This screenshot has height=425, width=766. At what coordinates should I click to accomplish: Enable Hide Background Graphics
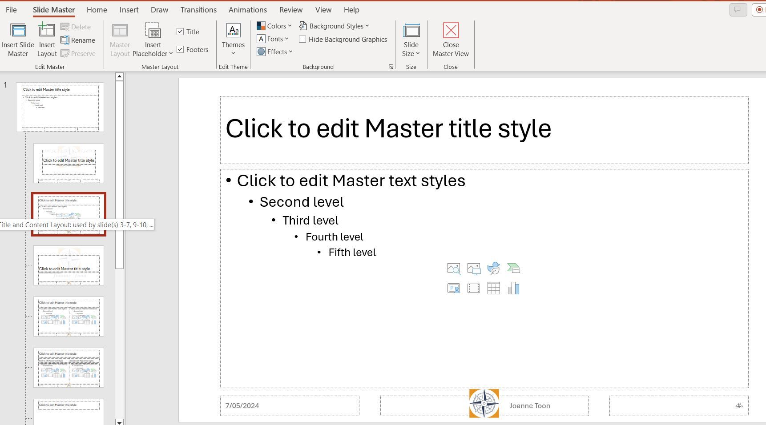[302, 39]
